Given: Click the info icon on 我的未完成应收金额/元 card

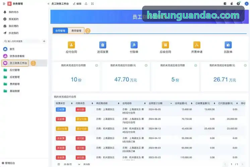Looking at the screenshot, I should pyautogui.click(x=245, y=65).
